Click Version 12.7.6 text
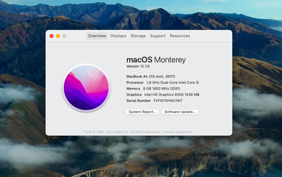282x177 pixels. 138,66
